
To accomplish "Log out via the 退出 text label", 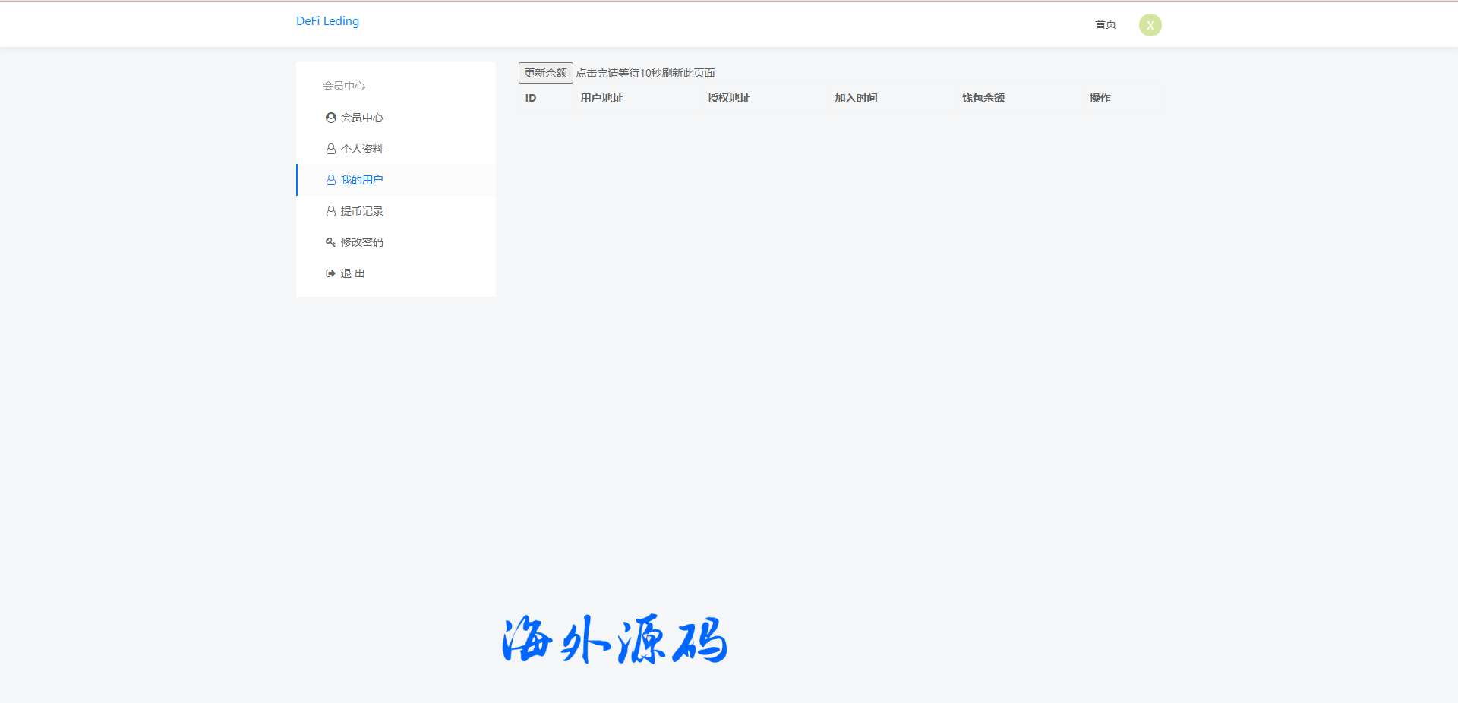I will coord(353,273).
